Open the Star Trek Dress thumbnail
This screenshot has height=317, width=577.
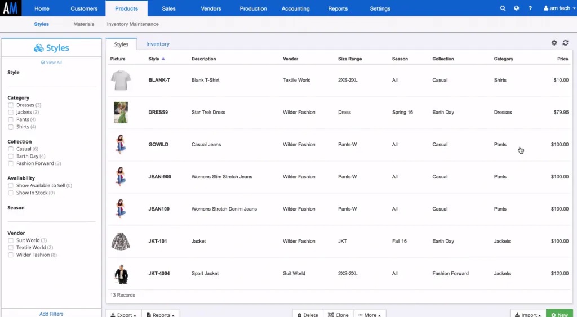coord(121,112)
